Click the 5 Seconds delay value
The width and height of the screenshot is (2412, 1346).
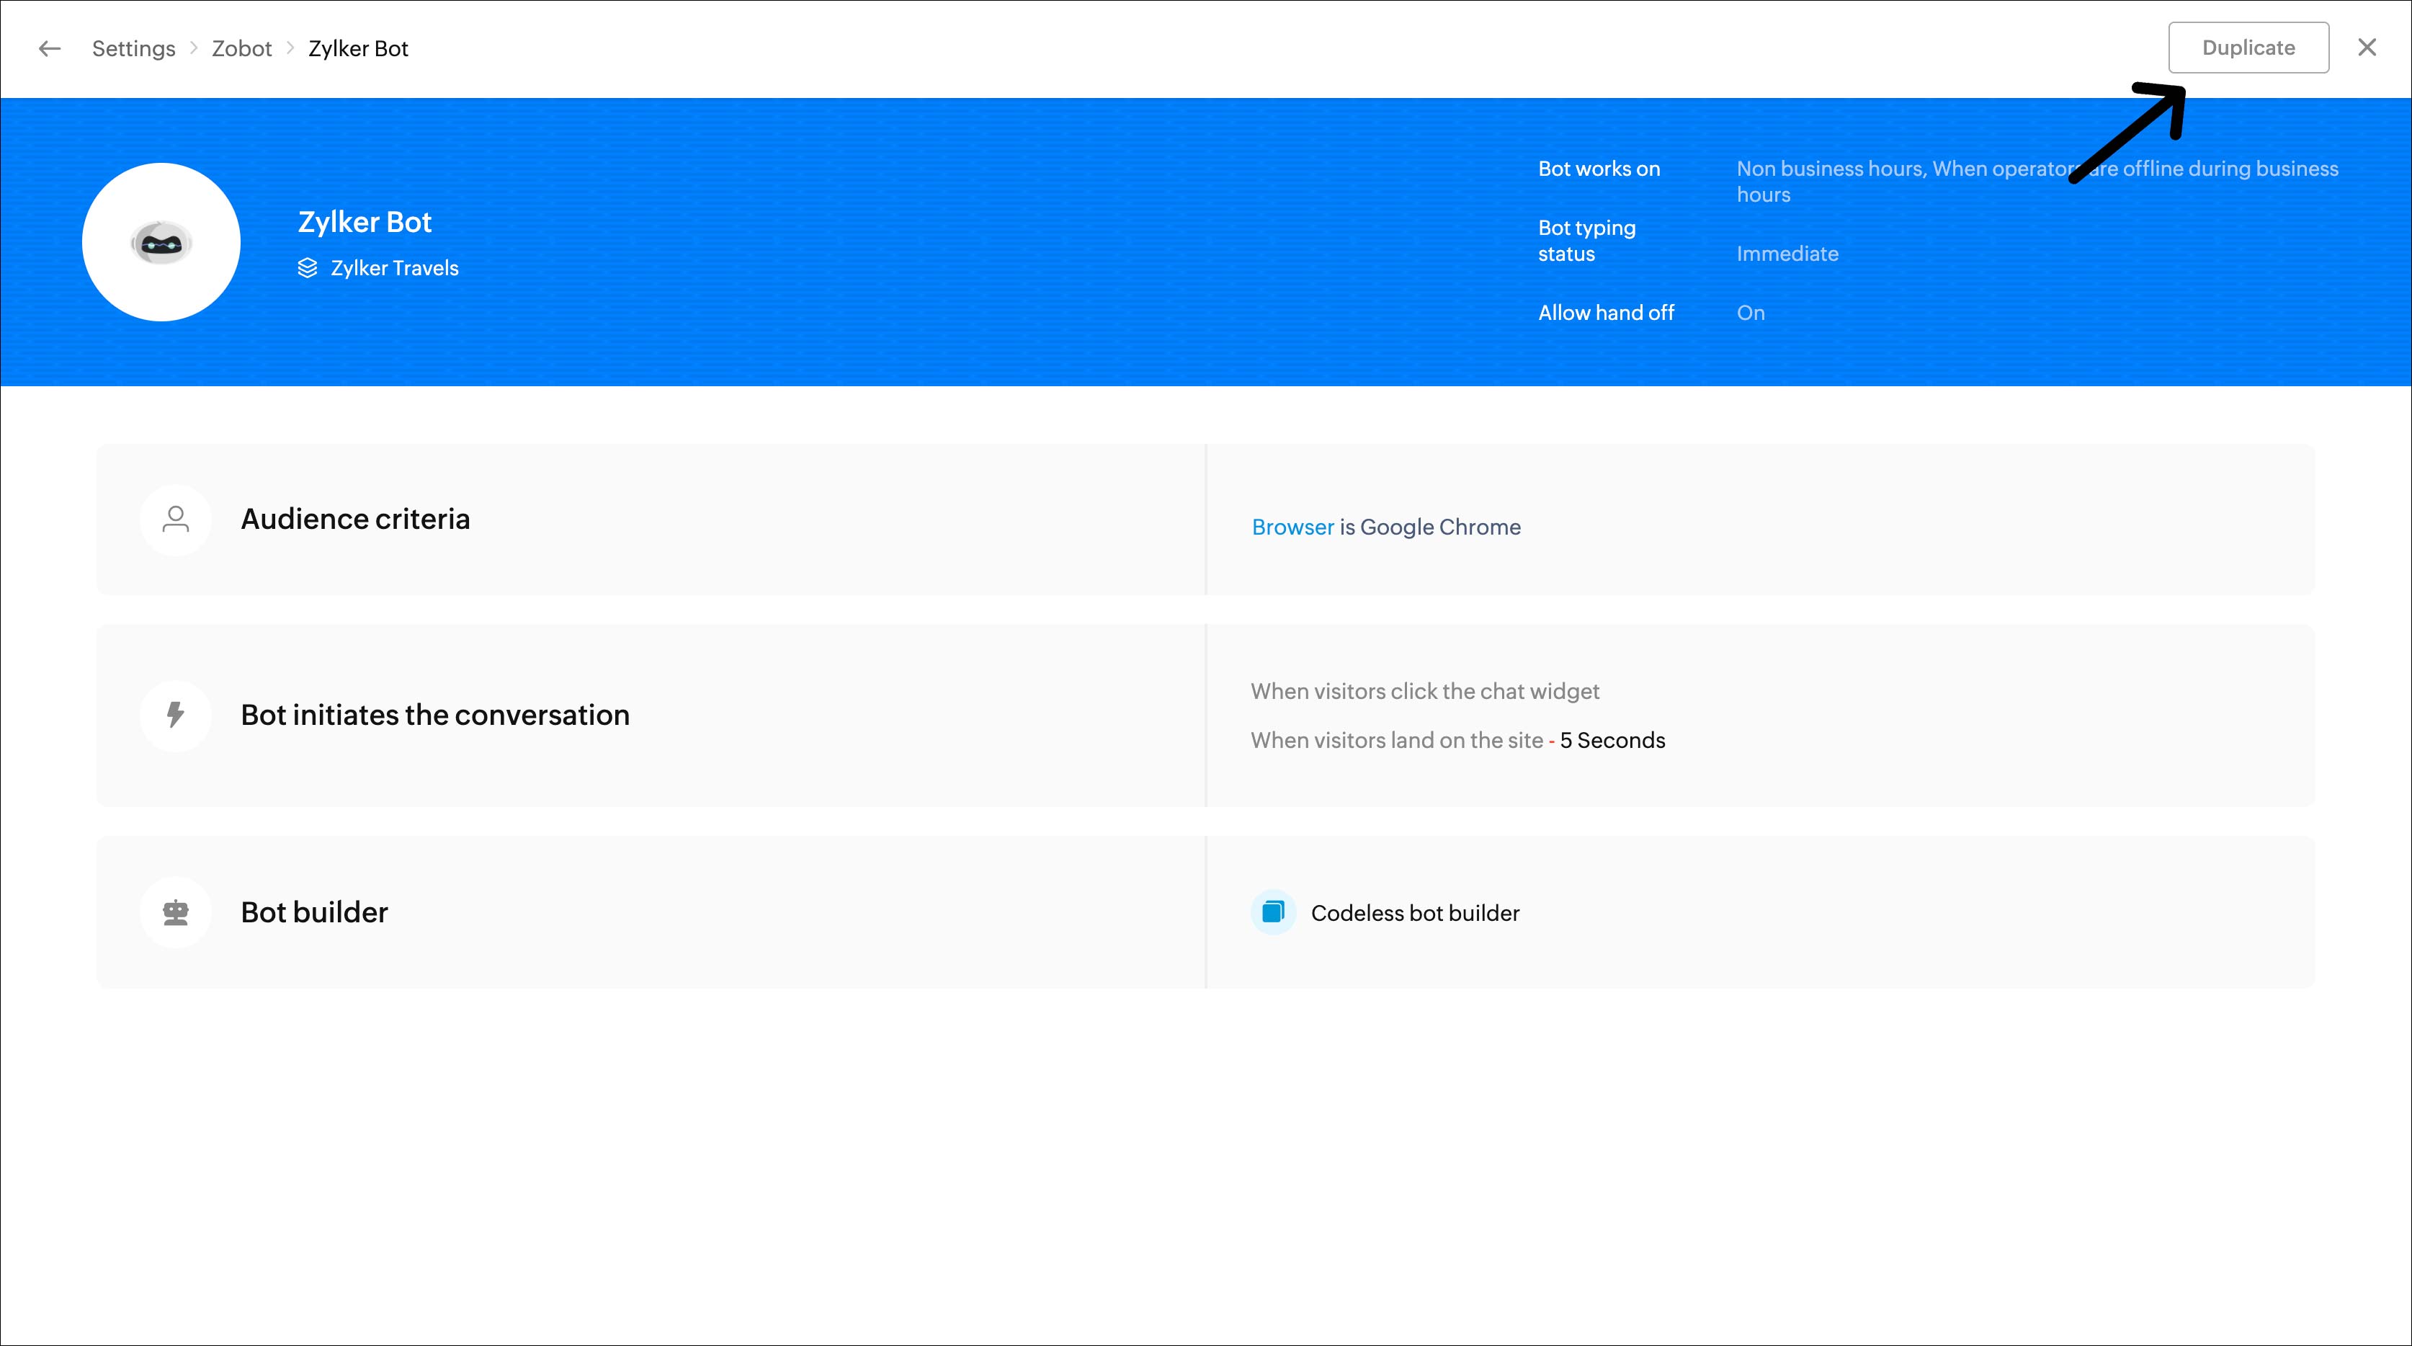pos(1612,741)
